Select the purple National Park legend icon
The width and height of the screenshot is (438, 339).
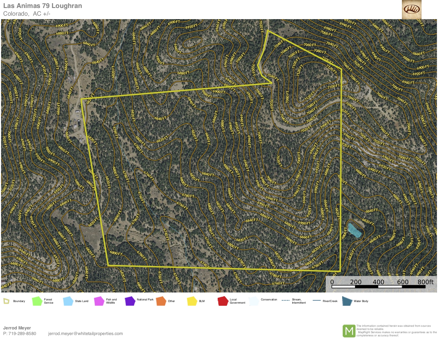tap(130, 301)
